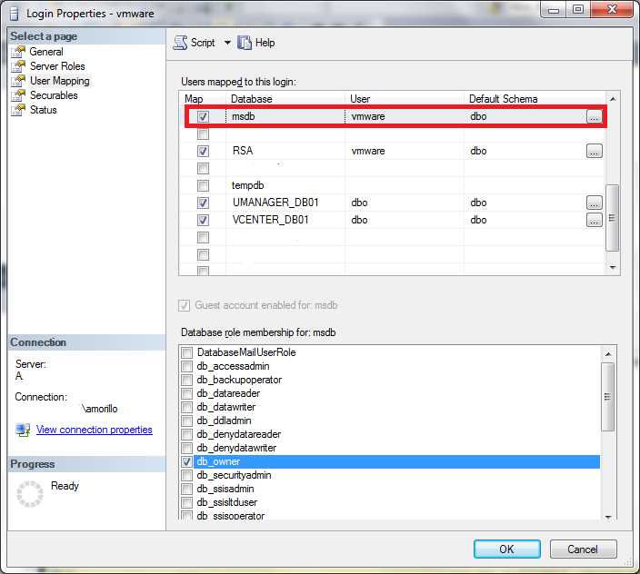Select the msdb database cell
Image resolution: width=640 pixels, height=574 pixels.
285,116
